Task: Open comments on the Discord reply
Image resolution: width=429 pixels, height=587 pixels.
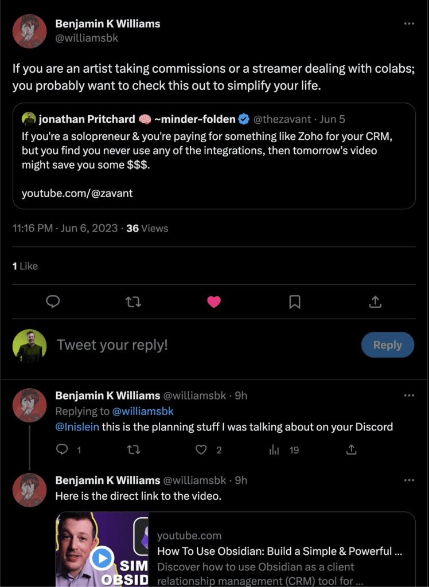Action: click(x=62, y=449)
